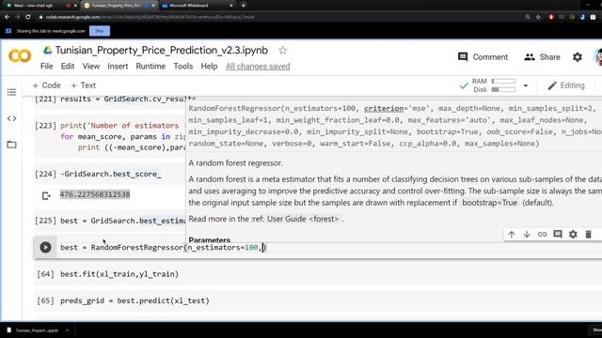Select the -GridSearch.best_score_ cell

pos(111,174)
